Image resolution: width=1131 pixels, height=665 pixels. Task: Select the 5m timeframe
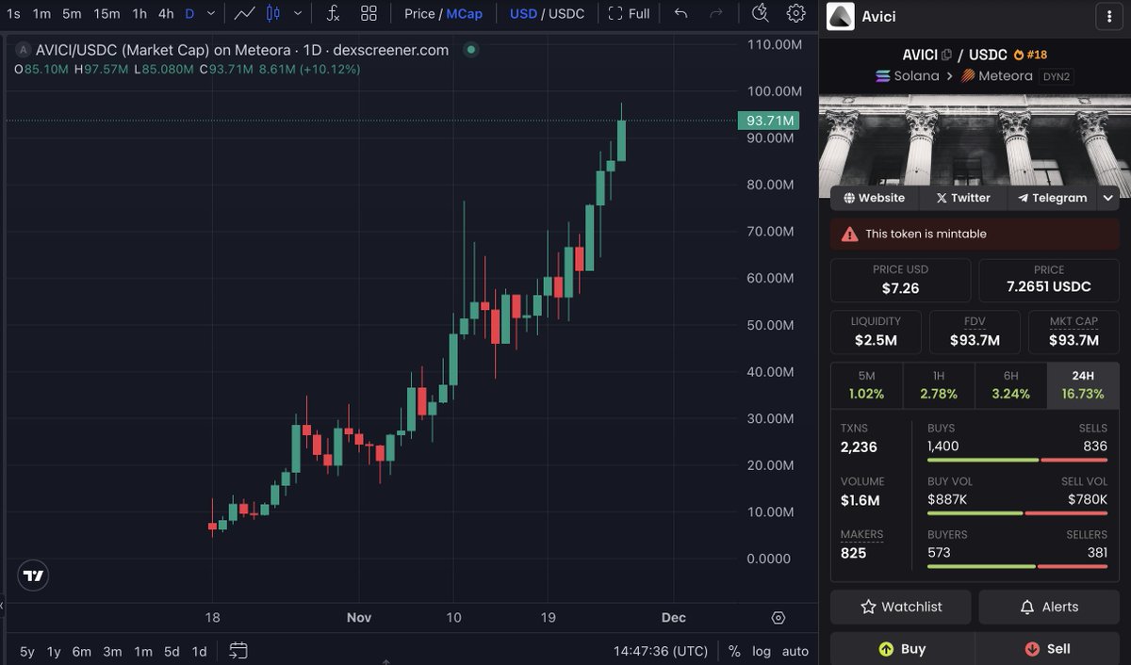click(72, 14)
